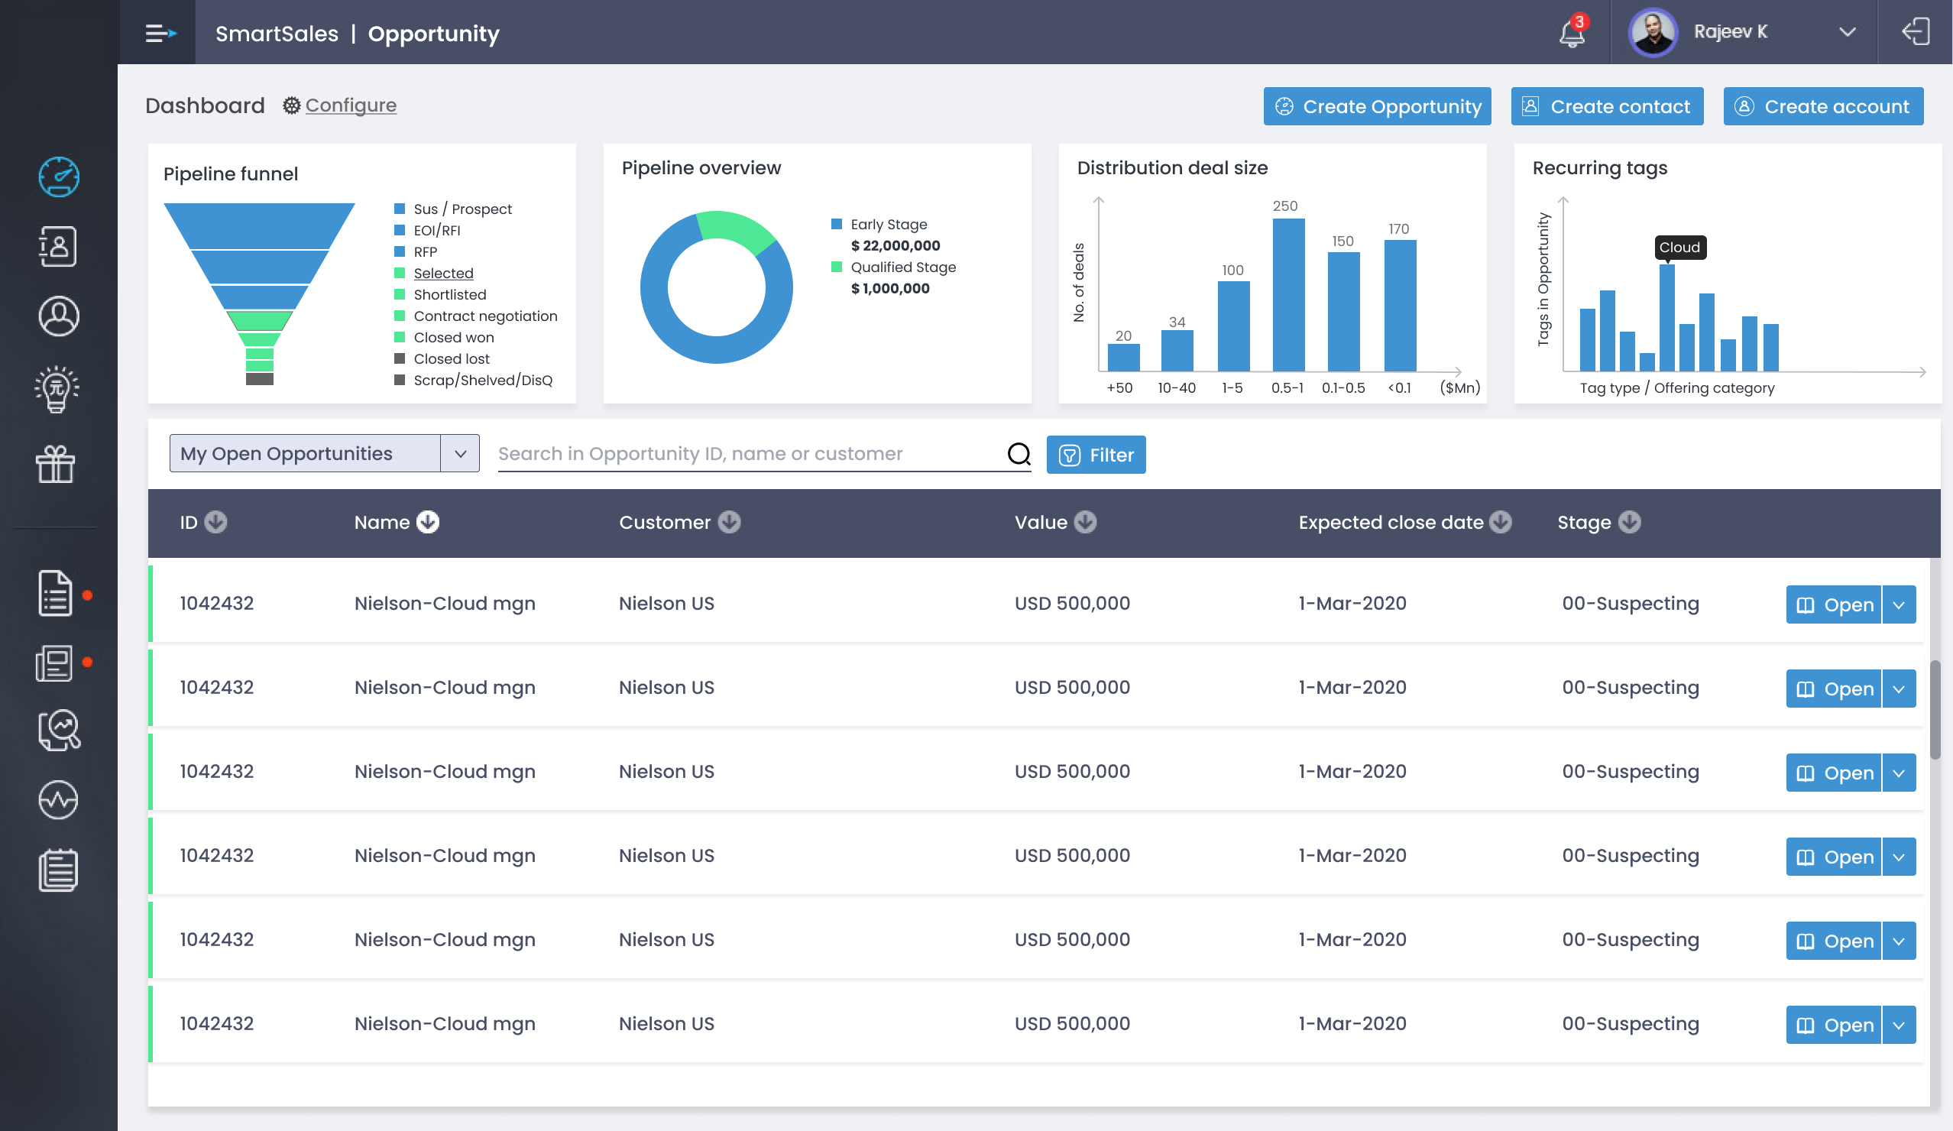This screenshot has width=1953, height=1131.
Task: Open the lightbulb ideas sidebar icon
Action: [57, 389]
